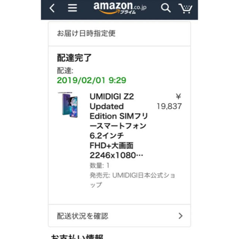The width and height of the screenshot is (239, 239).
Task: Tap delivery date 2019/02/01 9:29
Action: pyautogui.click(x=91, y=80)
